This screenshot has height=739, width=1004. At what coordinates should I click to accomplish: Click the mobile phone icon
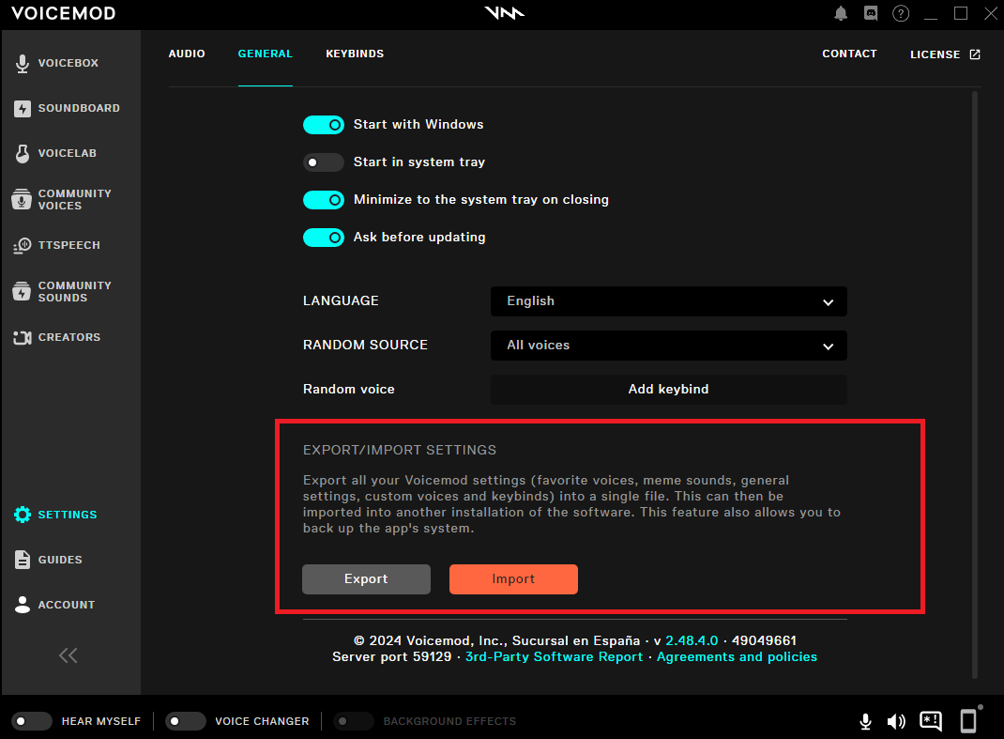(x=968, y=721)
